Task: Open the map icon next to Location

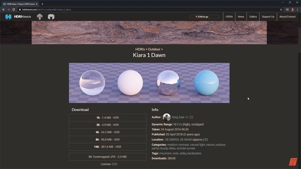Action: pos(206,140)
